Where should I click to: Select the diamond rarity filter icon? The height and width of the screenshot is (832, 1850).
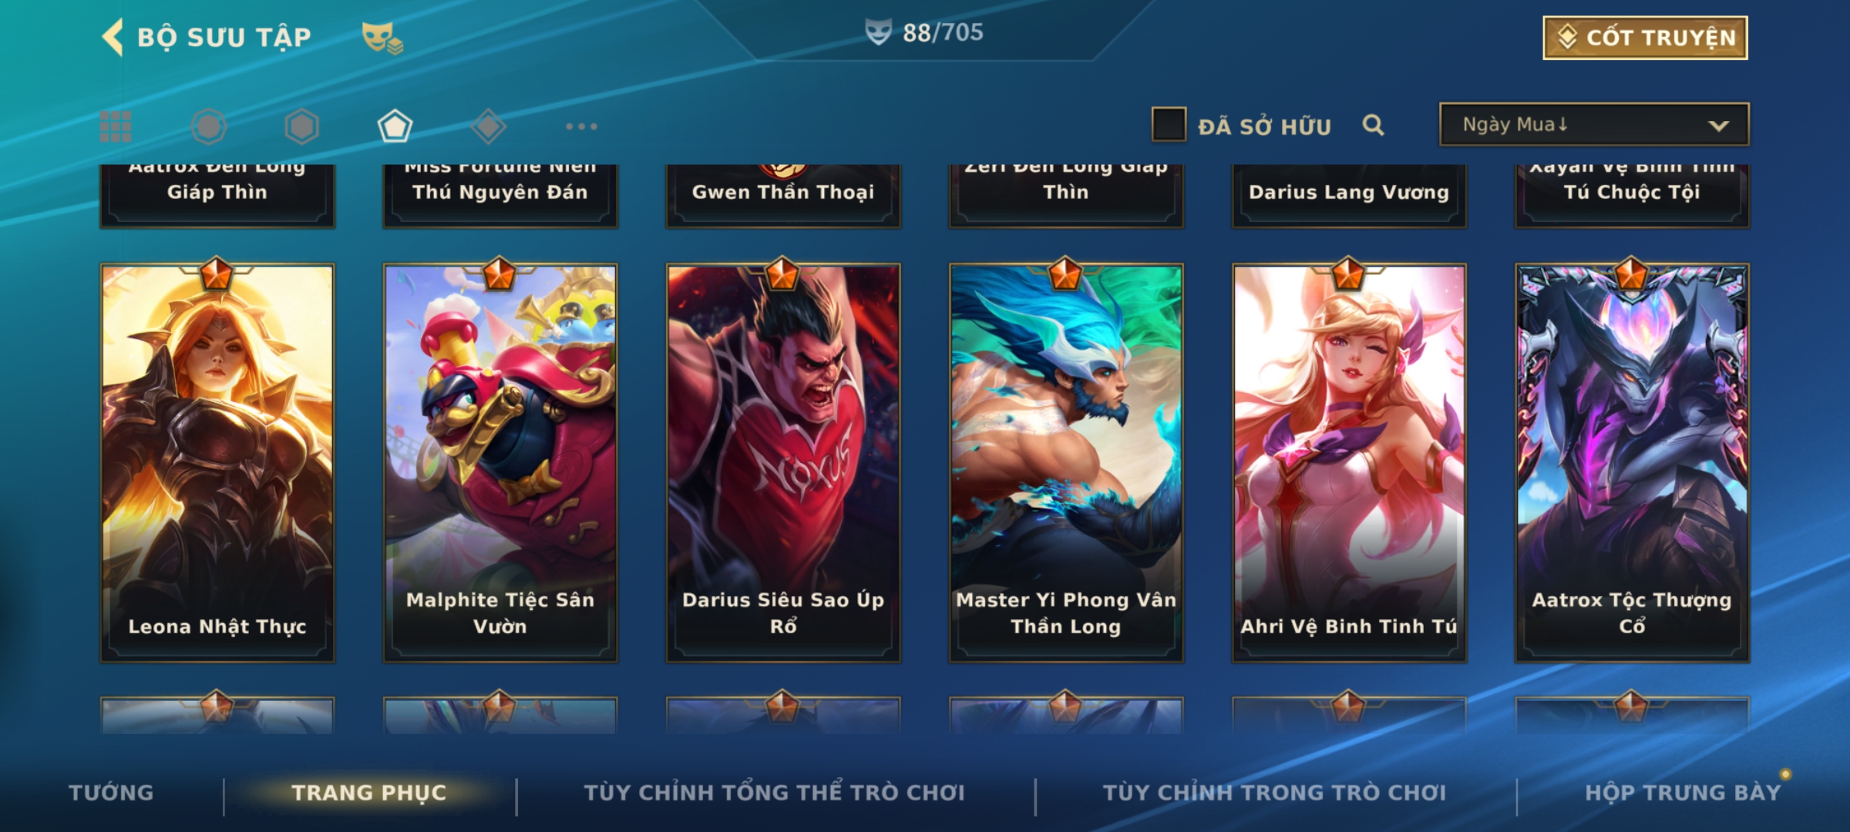(488, 126)
